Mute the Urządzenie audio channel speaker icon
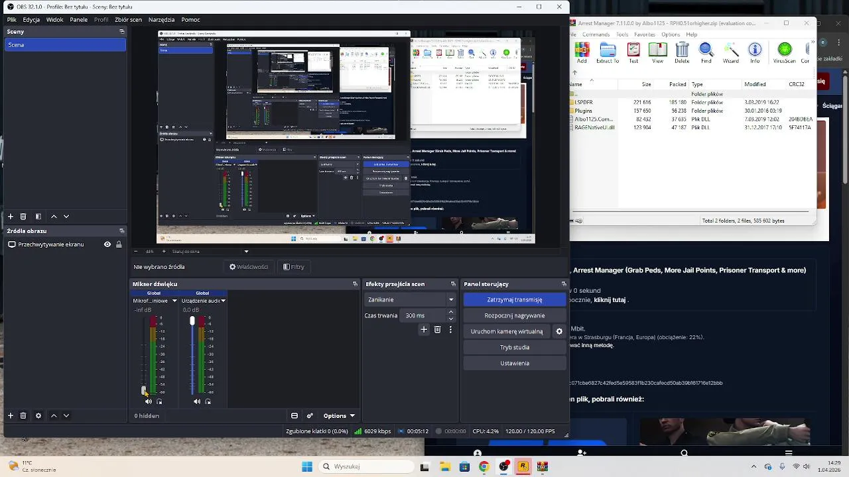Viewport: 849px width, 477px height. click(197, 401)
